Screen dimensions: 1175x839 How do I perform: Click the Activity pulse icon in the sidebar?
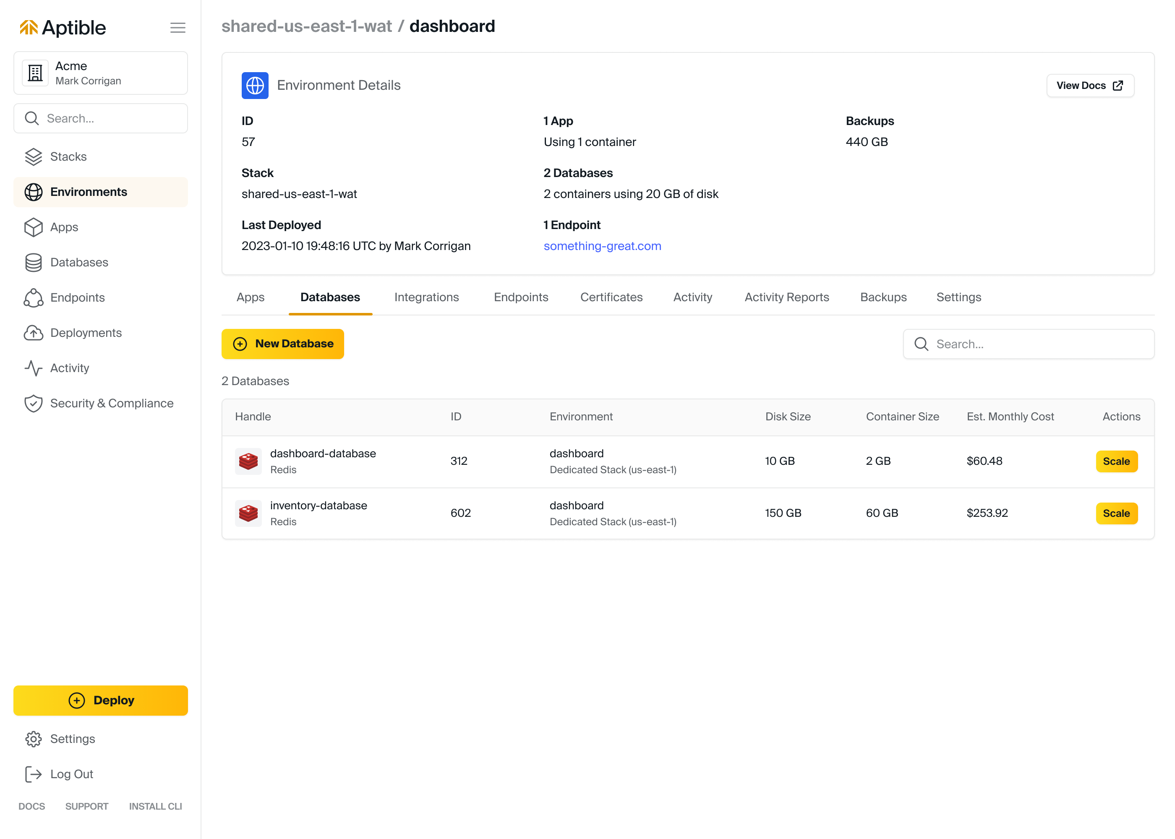click(33, 368)
